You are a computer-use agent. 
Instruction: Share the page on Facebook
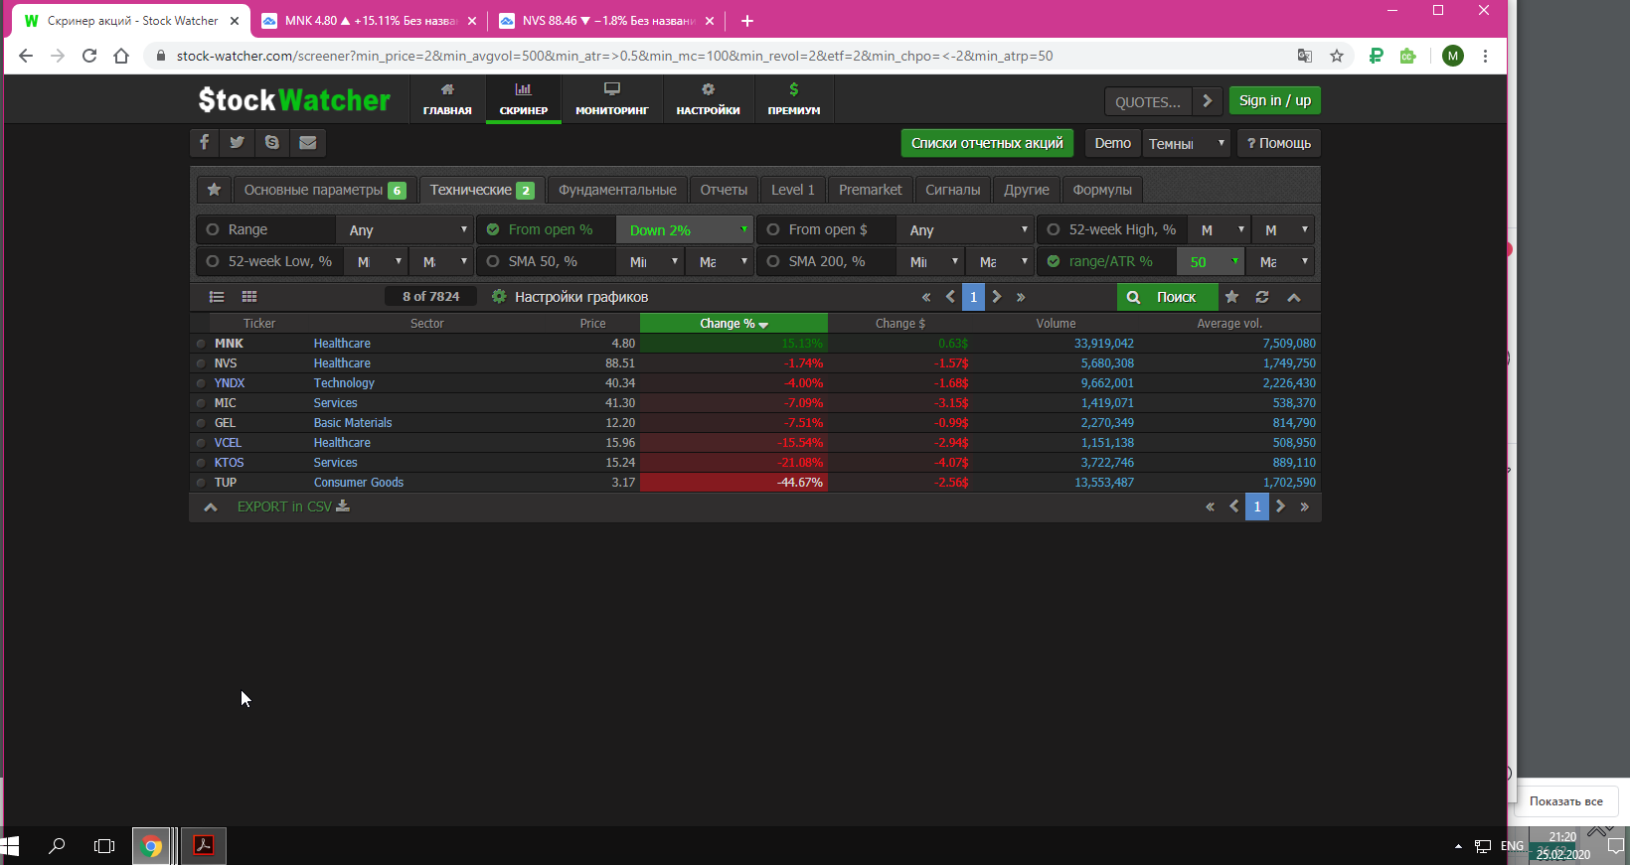pyautogui.click(x=204, y=142)
